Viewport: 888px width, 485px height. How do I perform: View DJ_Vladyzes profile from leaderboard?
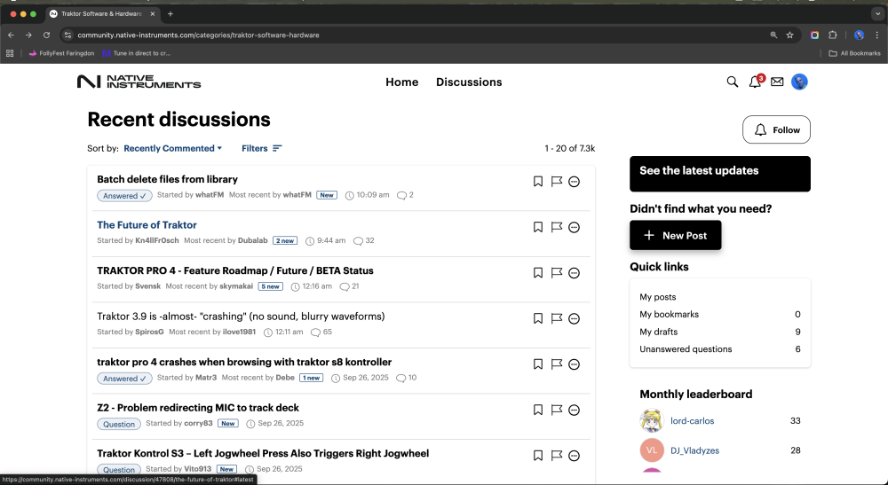click(695, 450)
